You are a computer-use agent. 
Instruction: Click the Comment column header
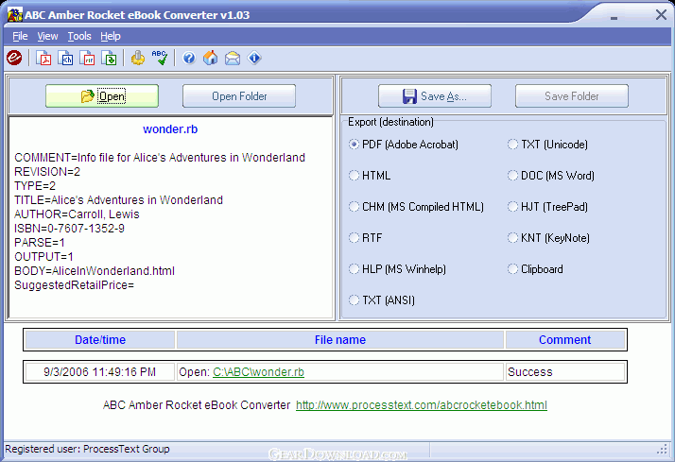click(x=564, y=340)
